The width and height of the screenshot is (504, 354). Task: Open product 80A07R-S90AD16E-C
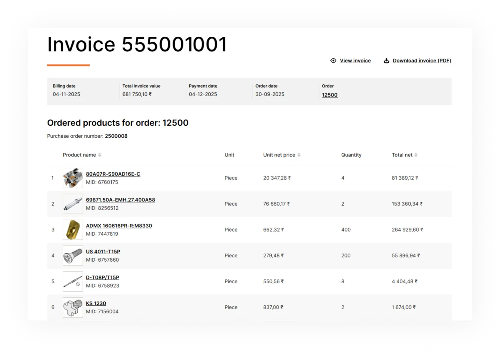click(113, 174)
